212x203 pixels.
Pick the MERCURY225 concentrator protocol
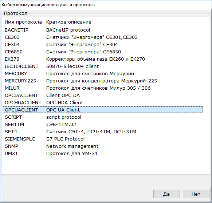click(x=103, y=81)
